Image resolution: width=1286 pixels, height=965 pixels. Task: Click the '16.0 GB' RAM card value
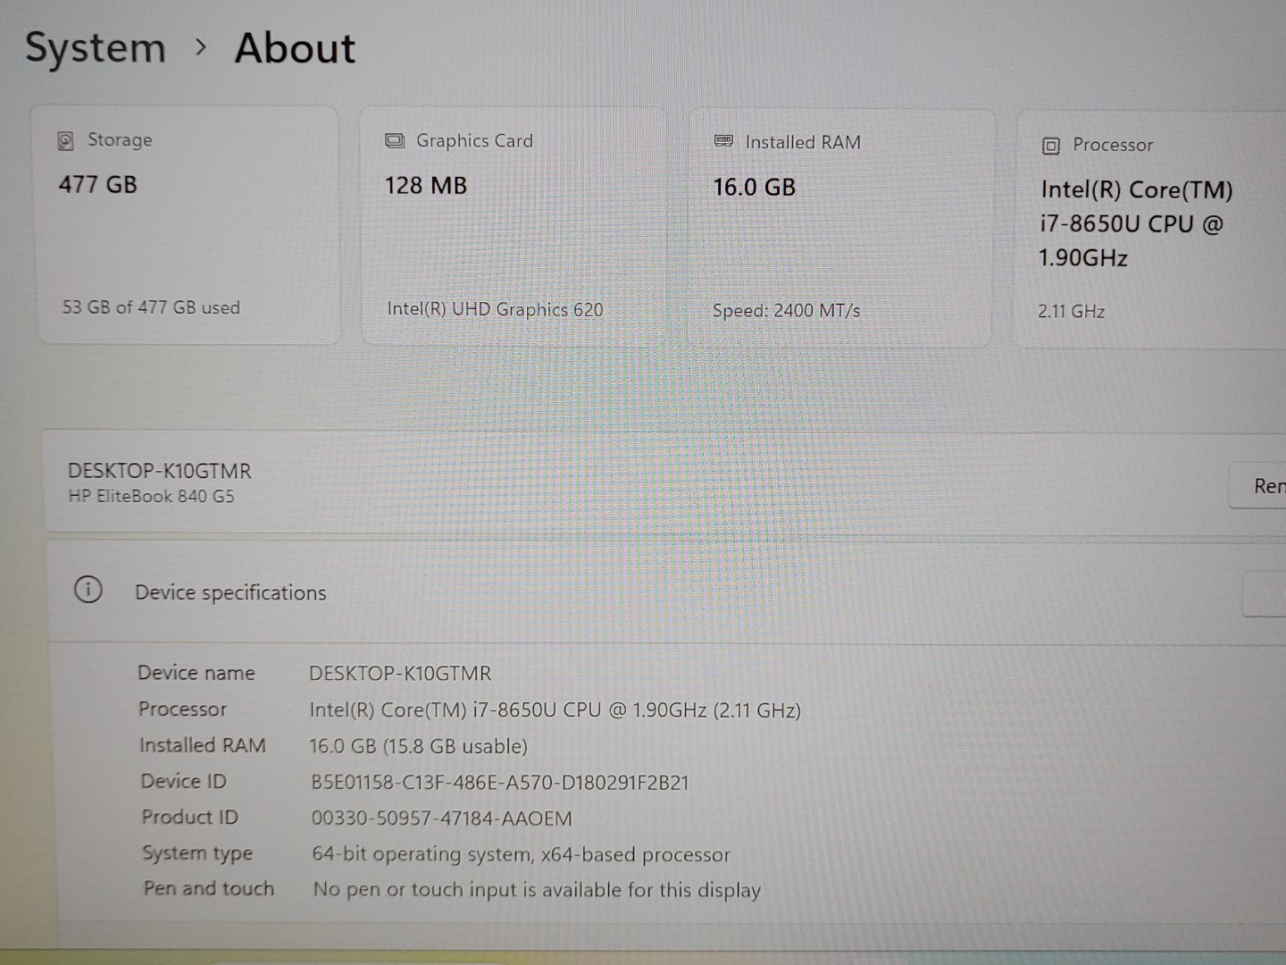tap(755, 188)
